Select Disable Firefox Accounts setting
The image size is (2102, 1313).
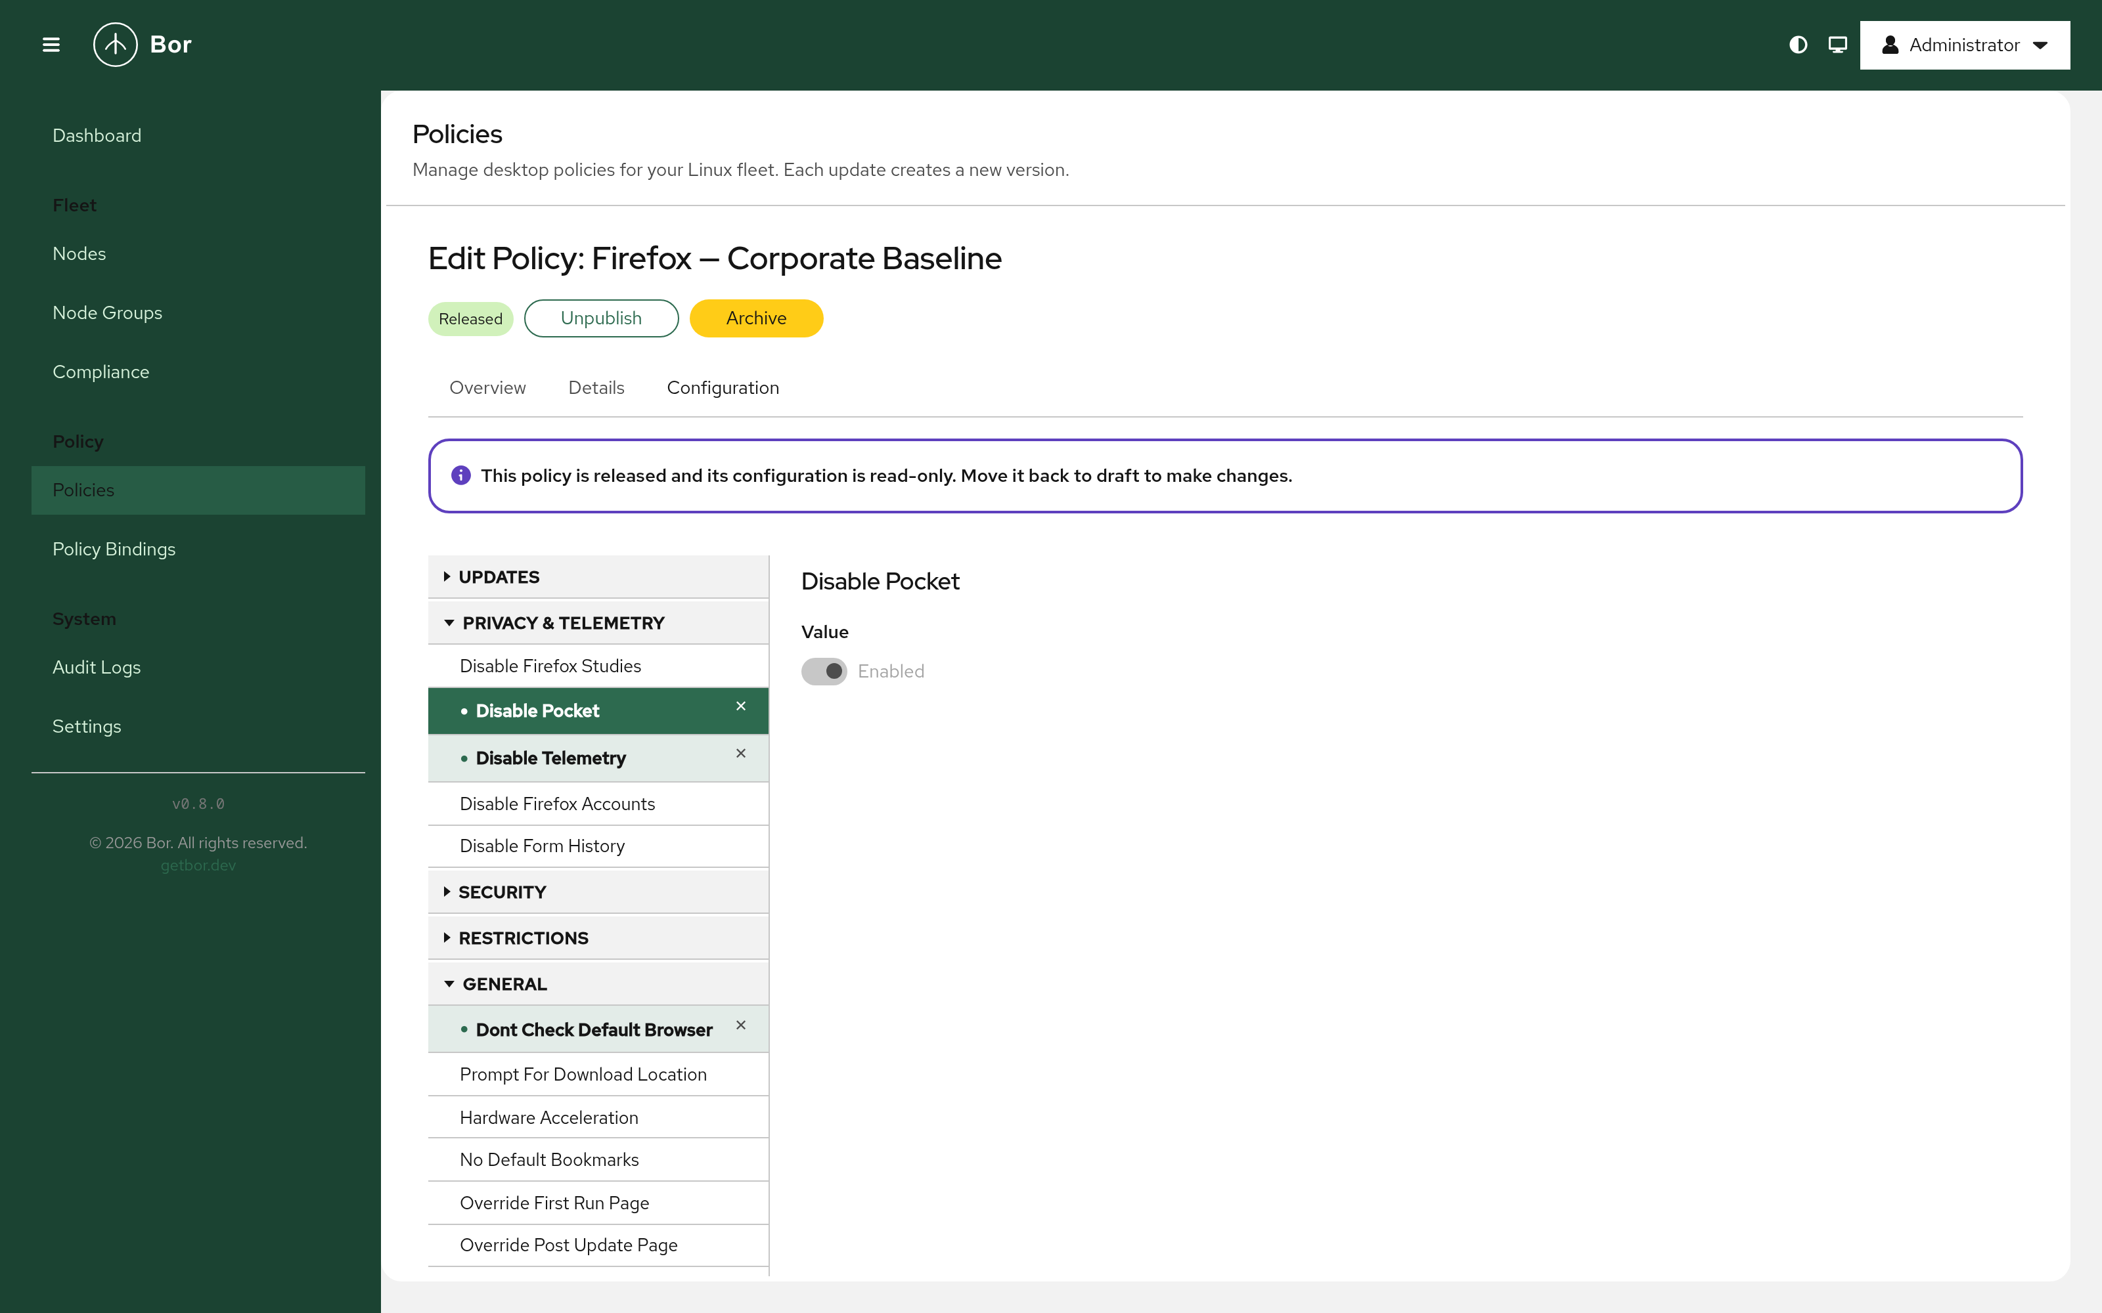[598, 804]
